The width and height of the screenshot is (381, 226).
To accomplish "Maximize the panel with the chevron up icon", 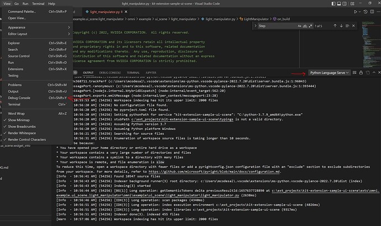I will 374,73.
